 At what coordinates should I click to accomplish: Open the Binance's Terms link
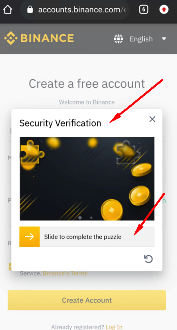point(65,273)
